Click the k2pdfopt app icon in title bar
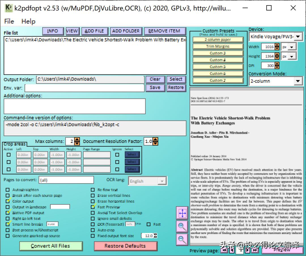The image size is (306, 256). (x=8, y=8)
